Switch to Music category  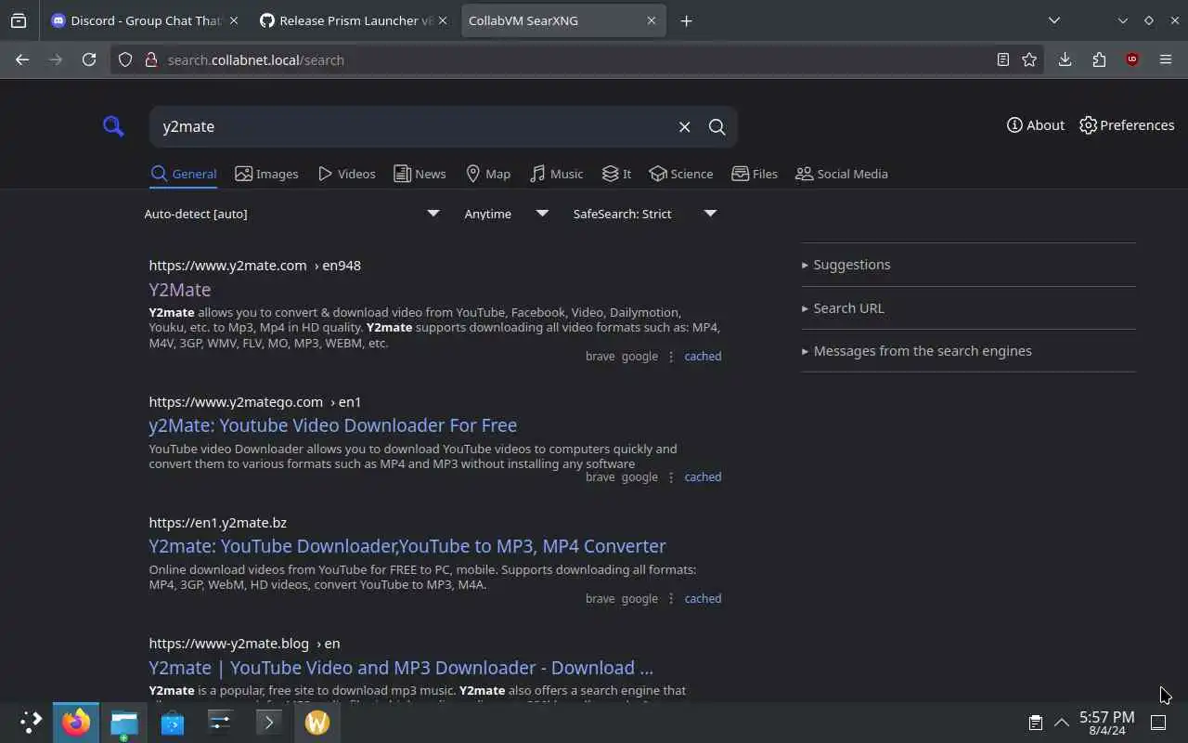[x=556, y=174]
